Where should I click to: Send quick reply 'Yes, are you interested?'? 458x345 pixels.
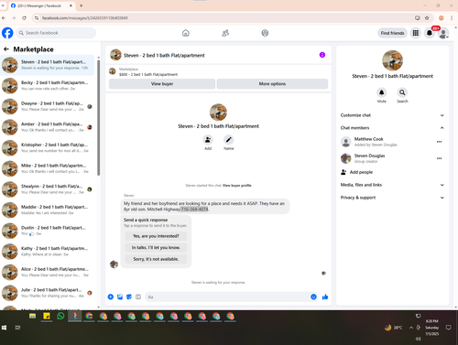(156, 236)
